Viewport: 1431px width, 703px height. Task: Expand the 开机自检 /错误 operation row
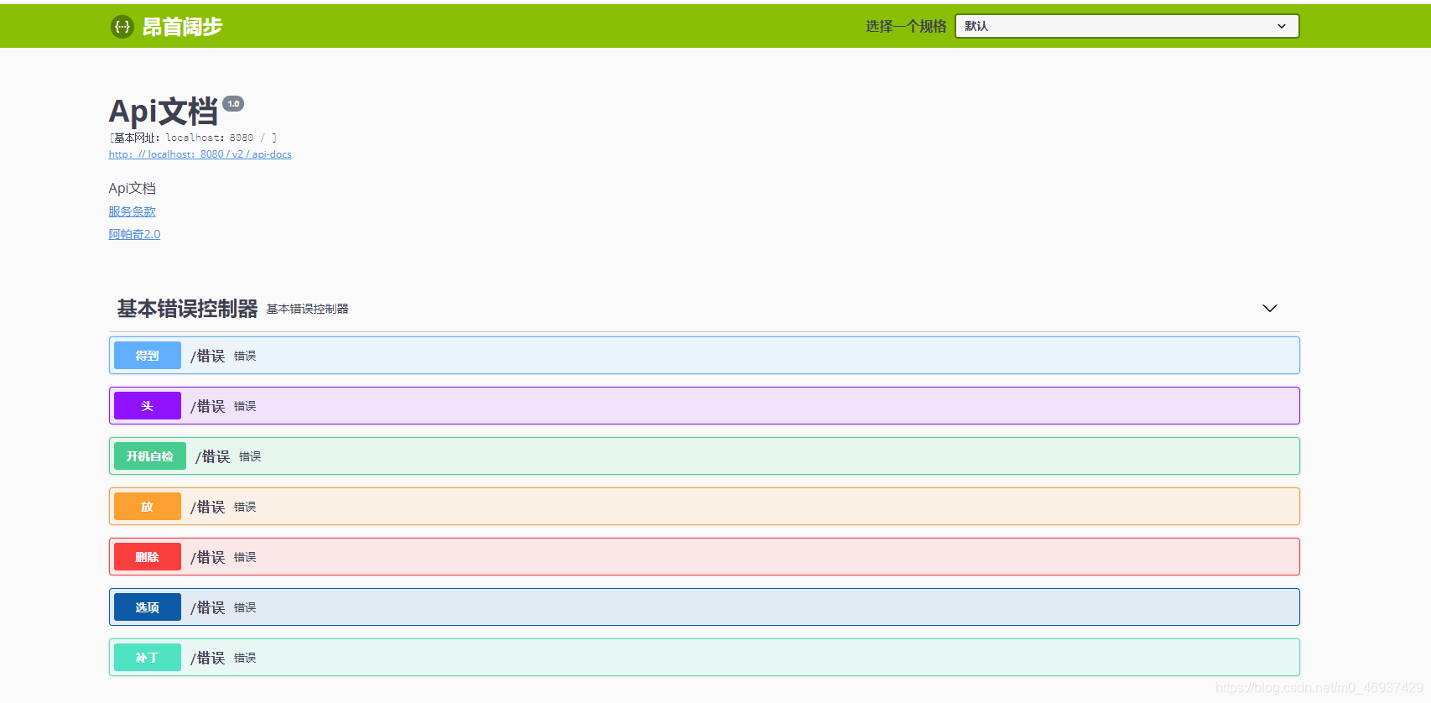(x=705, y=456)
